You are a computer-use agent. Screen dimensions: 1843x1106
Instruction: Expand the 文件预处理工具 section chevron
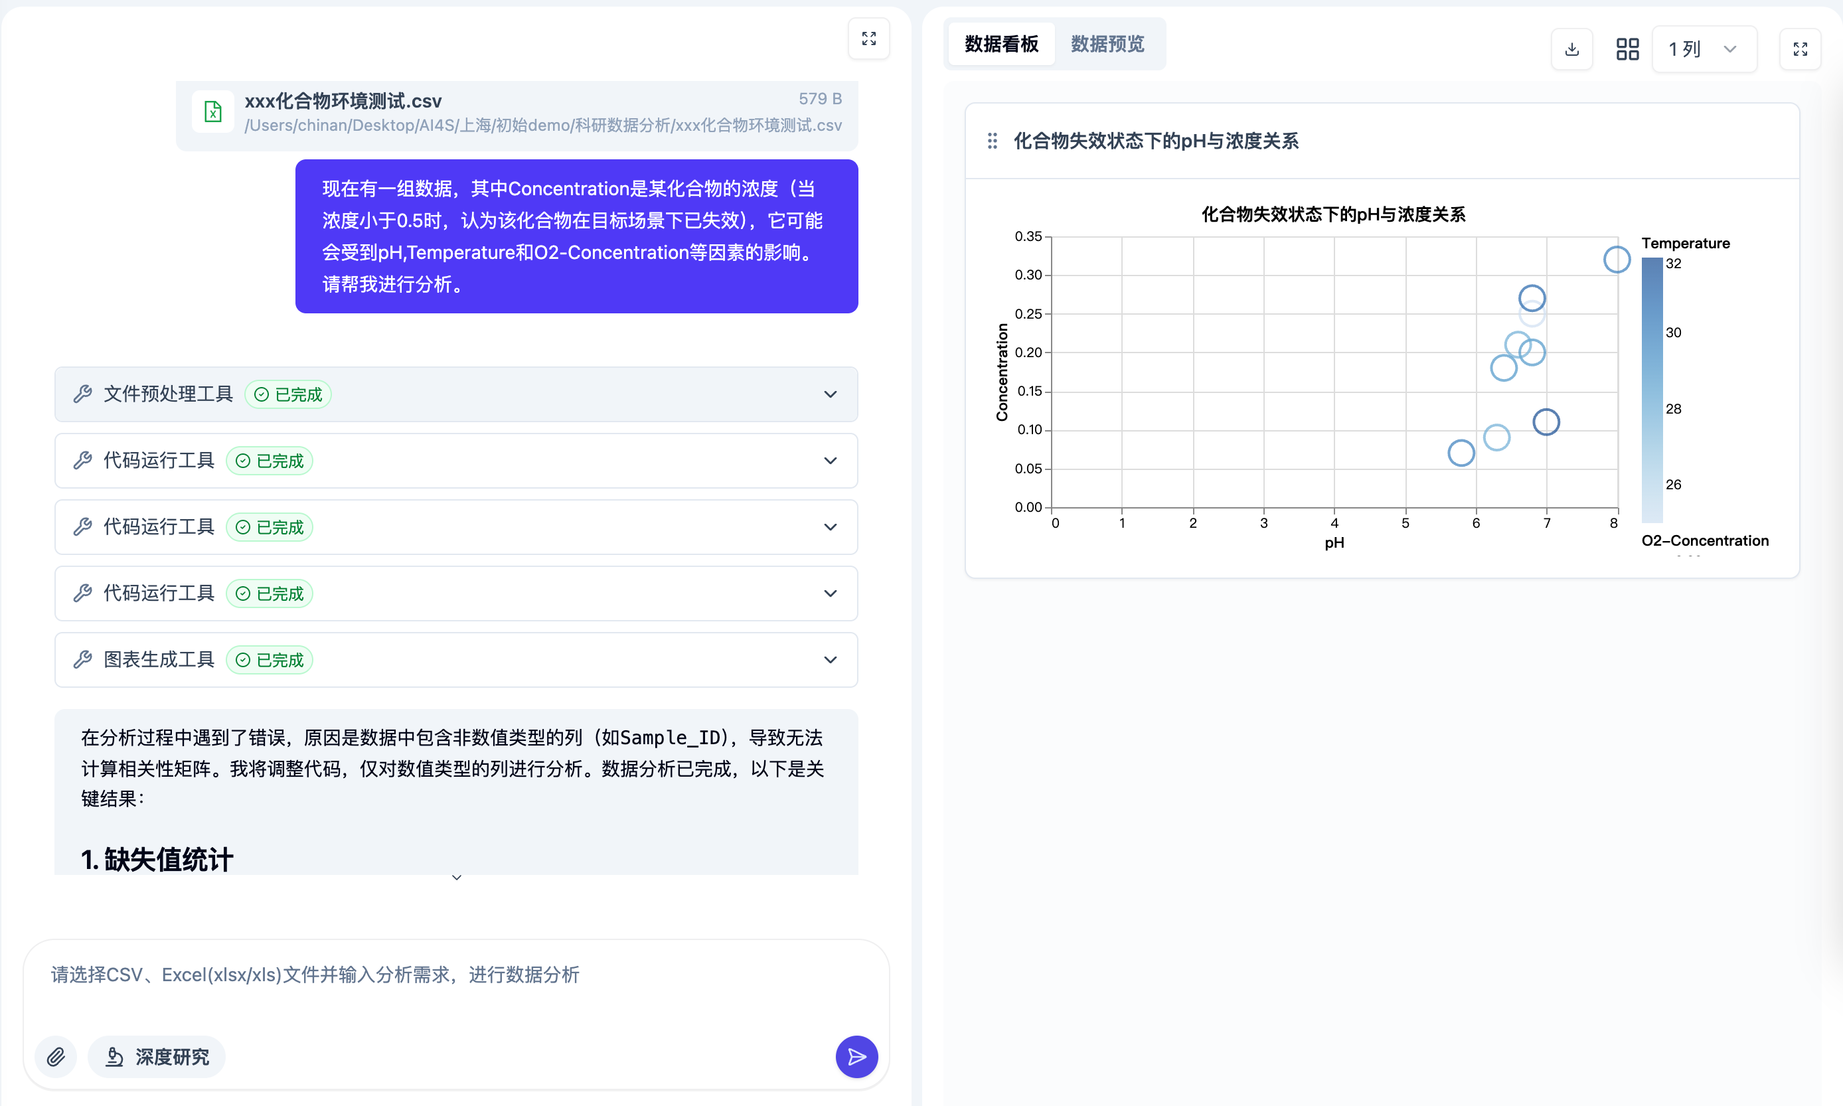point(830,394)
